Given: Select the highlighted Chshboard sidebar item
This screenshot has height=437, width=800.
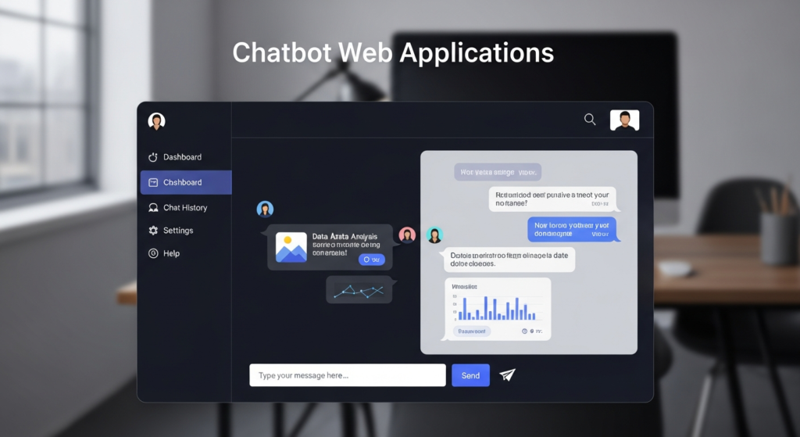Looking at the screenshot, I should tap(186, 182).
